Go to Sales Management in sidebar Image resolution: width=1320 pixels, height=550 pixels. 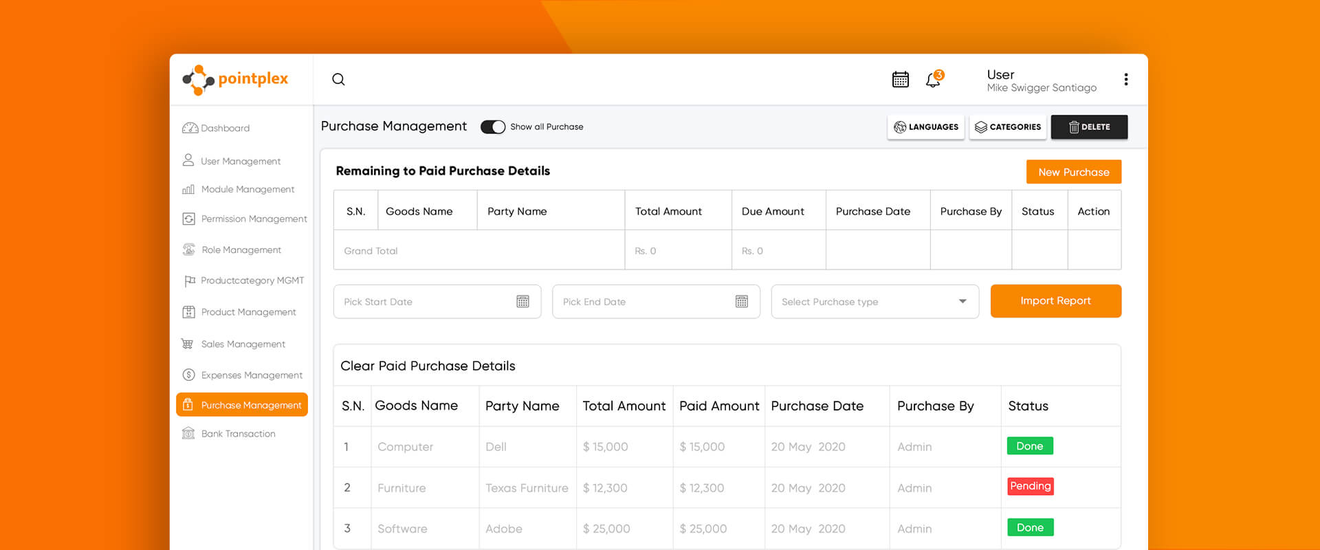[x=243, y=344]
